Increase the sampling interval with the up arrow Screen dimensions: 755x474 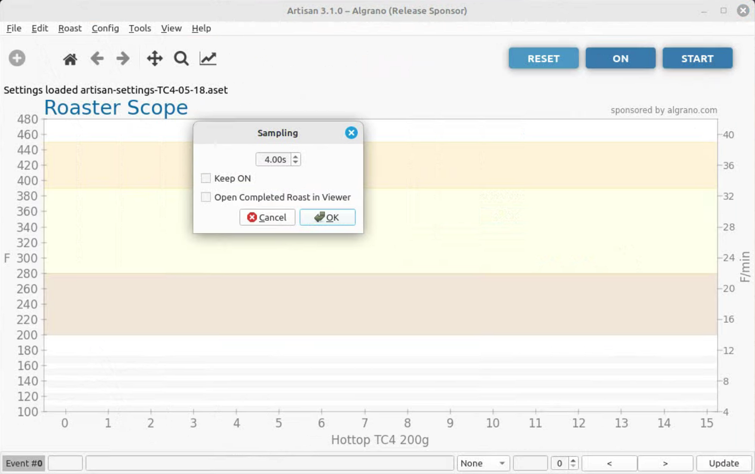295,156
